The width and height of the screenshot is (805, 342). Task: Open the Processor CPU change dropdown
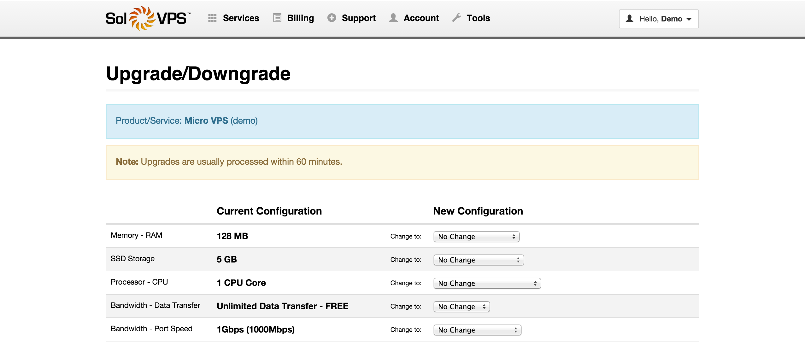click(487, 283)
